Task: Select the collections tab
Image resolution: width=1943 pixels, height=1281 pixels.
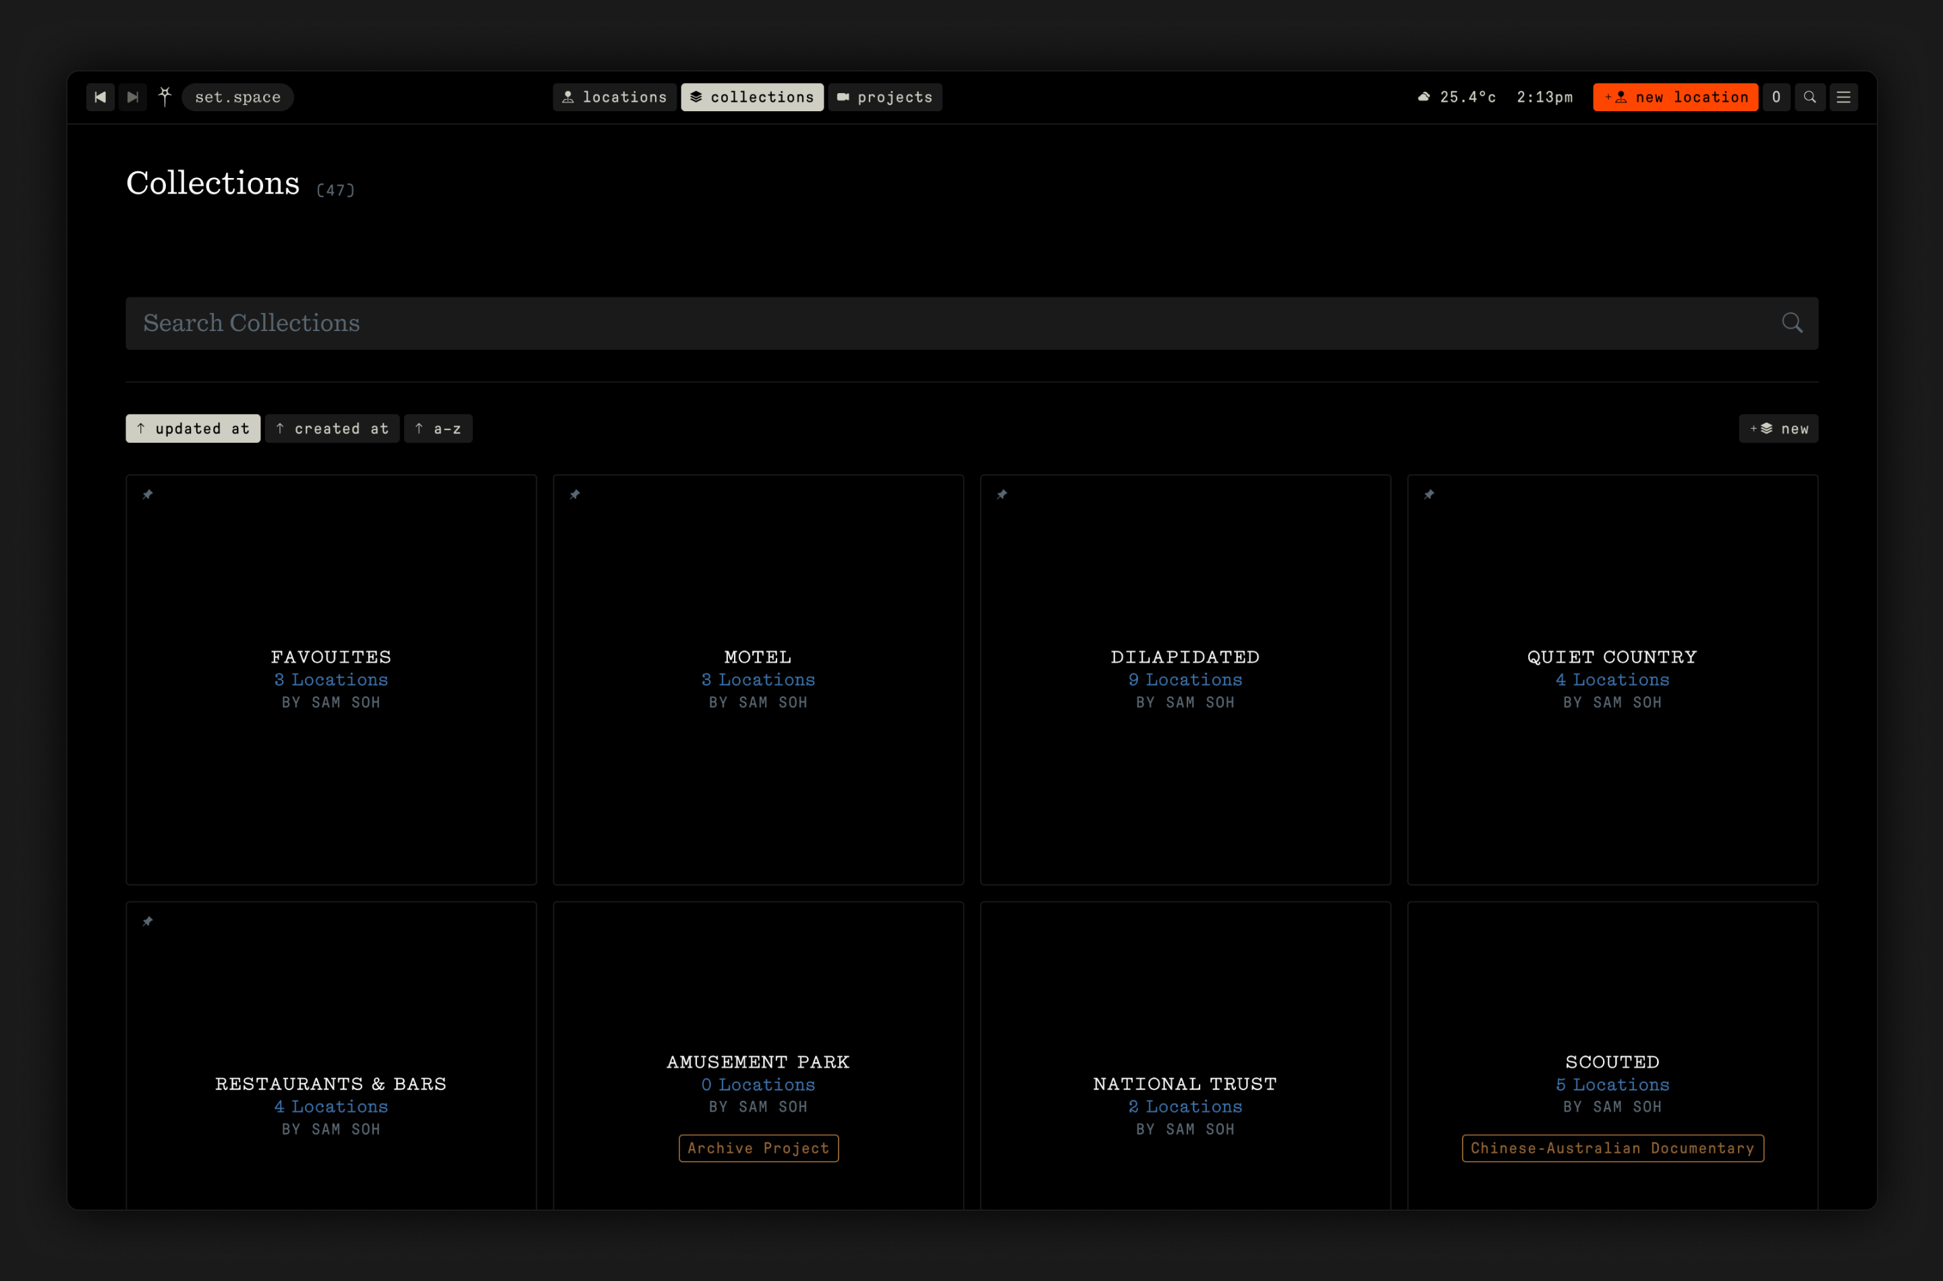Action: pyautogui.click(x=752, y=97)
